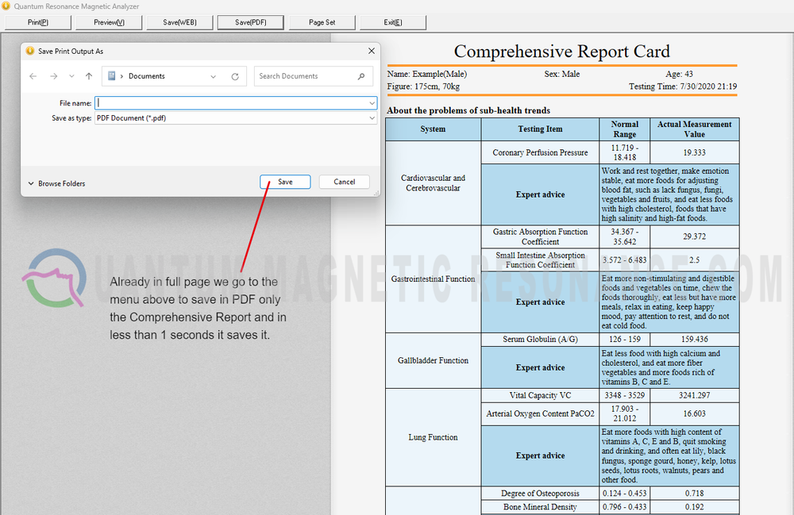794x515 pixels.
Task: Open the Save as type dropdown
Action: [370, 117]
